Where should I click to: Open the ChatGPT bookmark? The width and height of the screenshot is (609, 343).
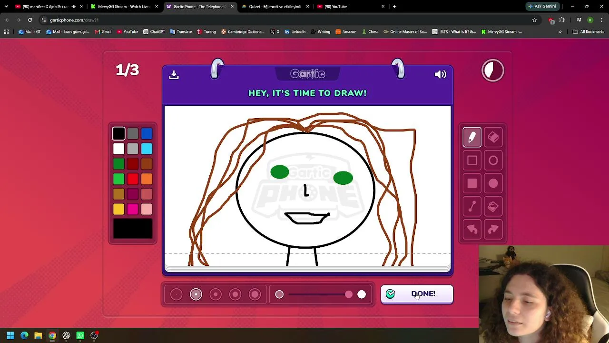point(154,32)
